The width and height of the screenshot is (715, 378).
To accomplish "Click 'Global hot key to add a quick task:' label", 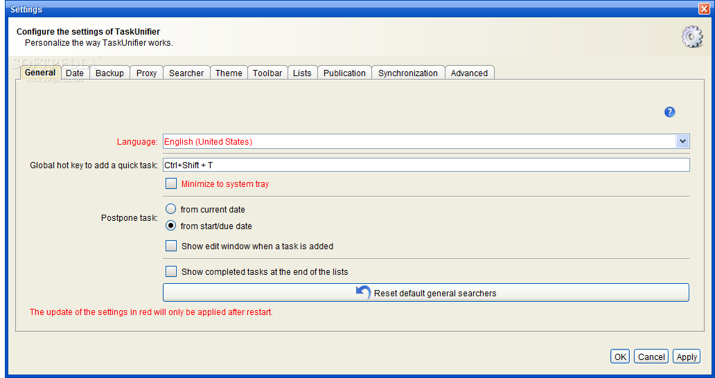I will coord(94,165).
